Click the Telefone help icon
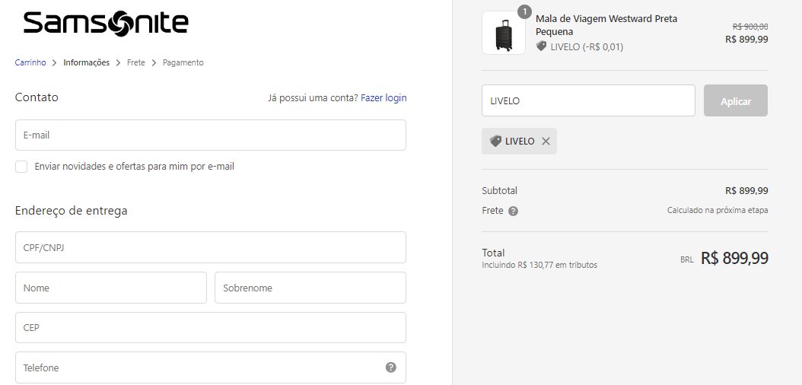 click(x=391, y=367)
